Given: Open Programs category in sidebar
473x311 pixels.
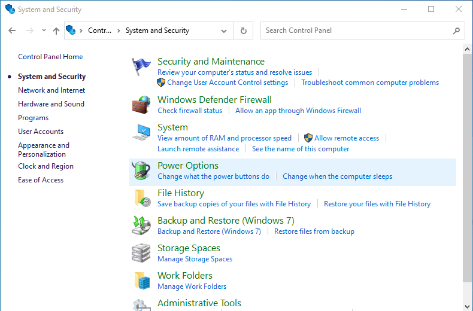Looking at the screenshot, I should 33,118.
